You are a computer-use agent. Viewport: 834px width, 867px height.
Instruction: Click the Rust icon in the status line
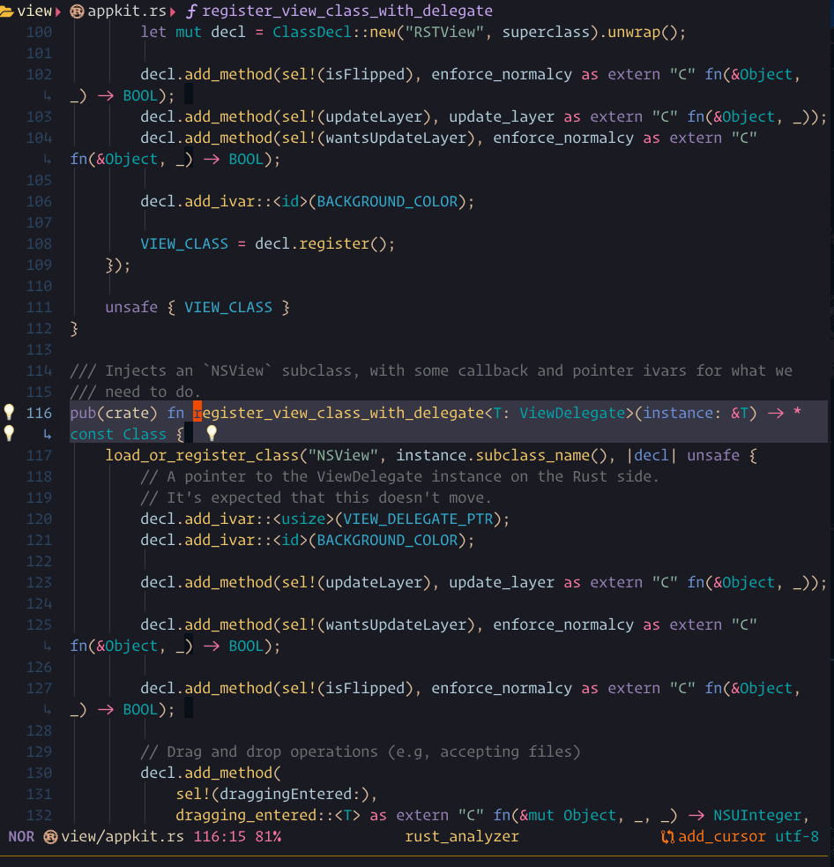[x=50, y=837]
